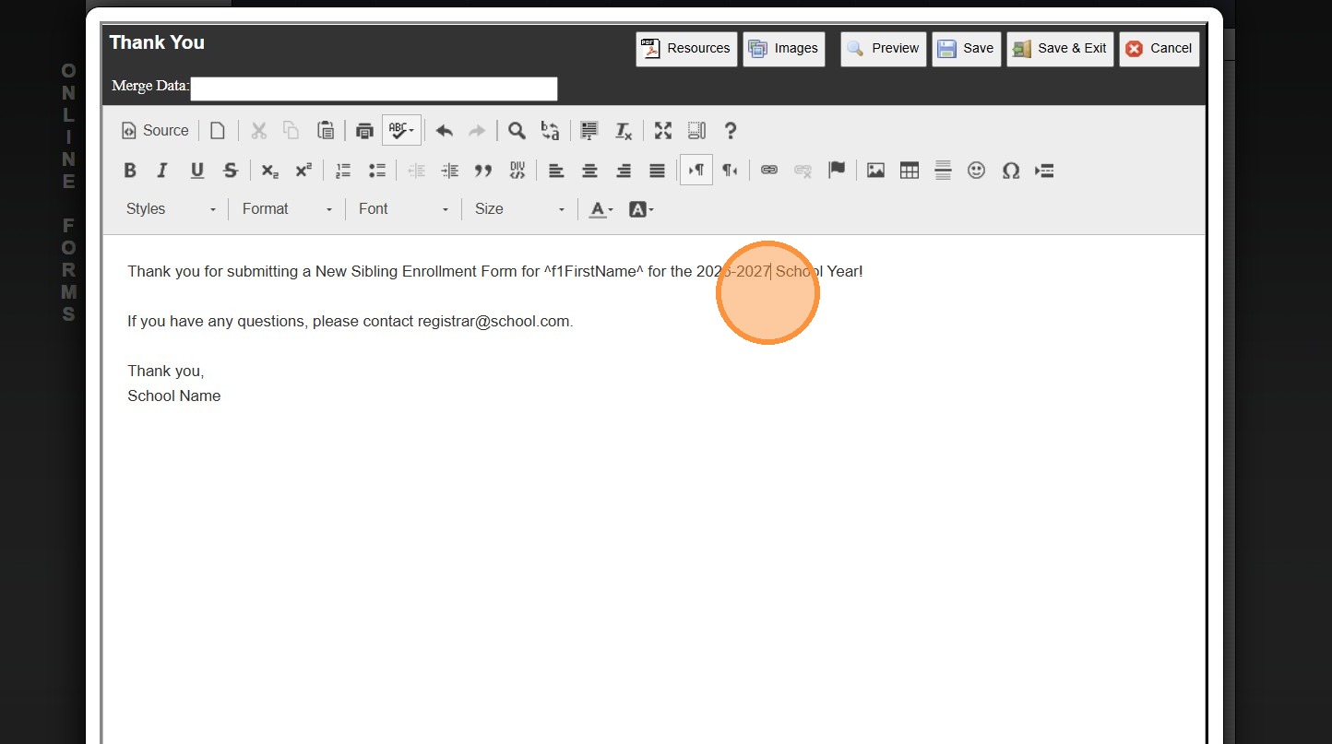Toggle Underline formatting
Image resolution: width=1332 pixels, height=744 pixels.
point(196,171)
